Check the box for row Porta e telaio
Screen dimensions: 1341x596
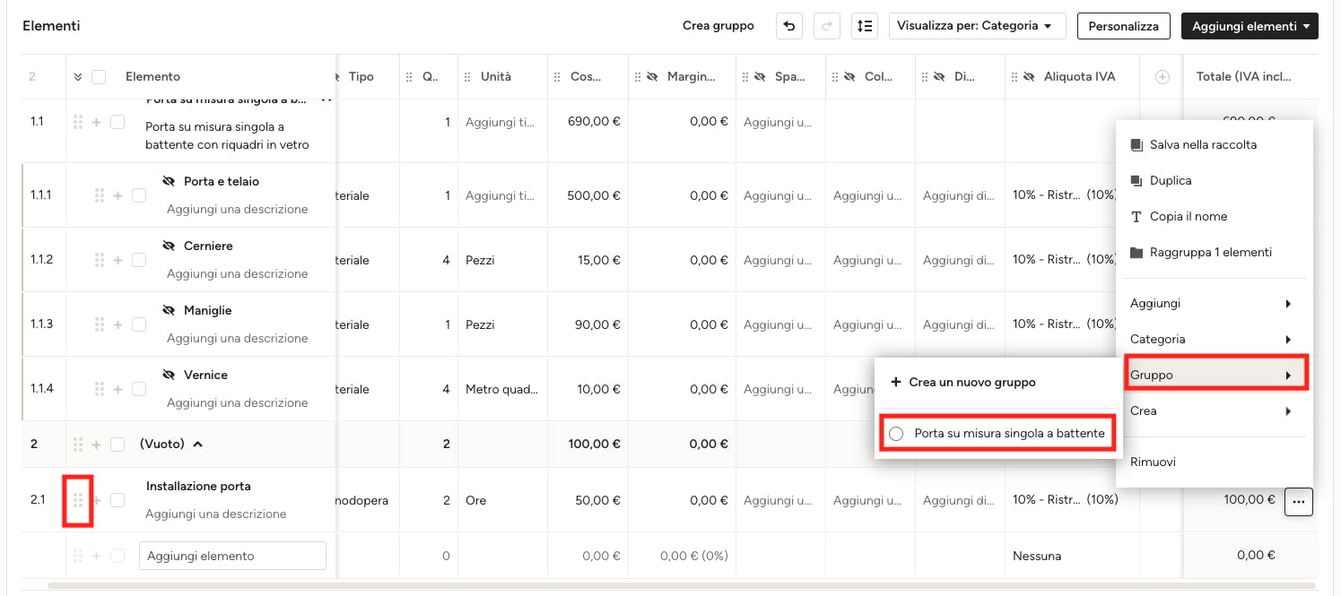point(139,195)
